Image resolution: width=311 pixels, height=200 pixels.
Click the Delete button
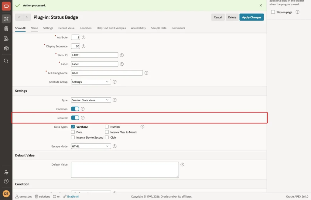click(232, 17)
